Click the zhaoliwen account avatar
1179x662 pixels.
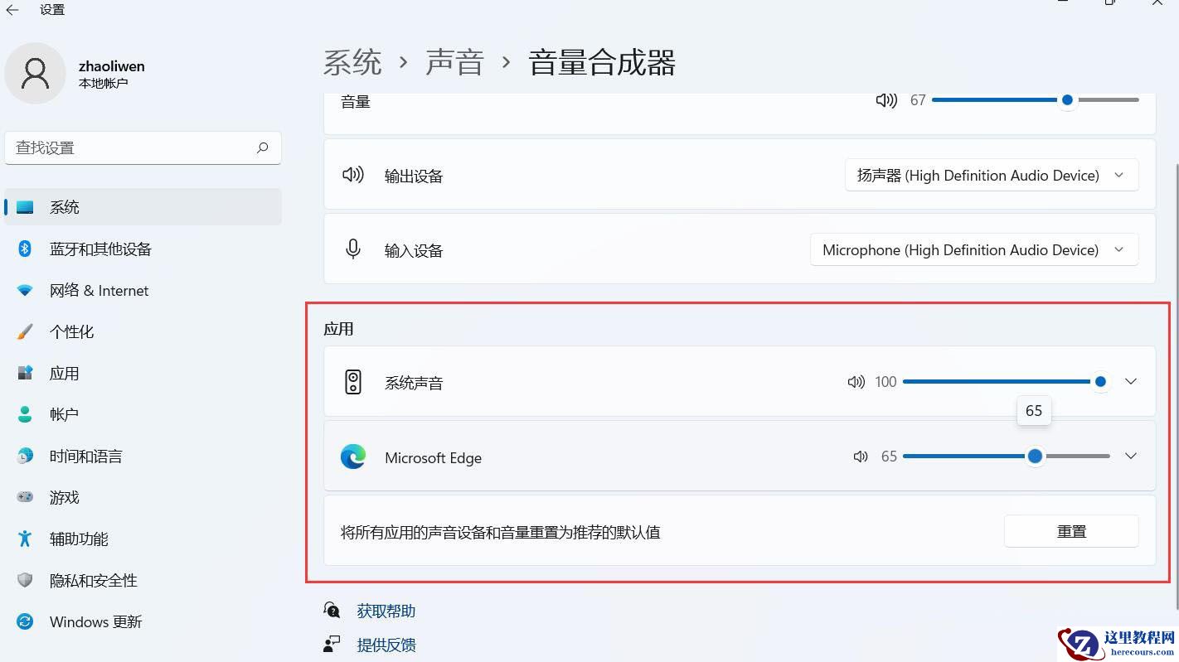point(35,73)
